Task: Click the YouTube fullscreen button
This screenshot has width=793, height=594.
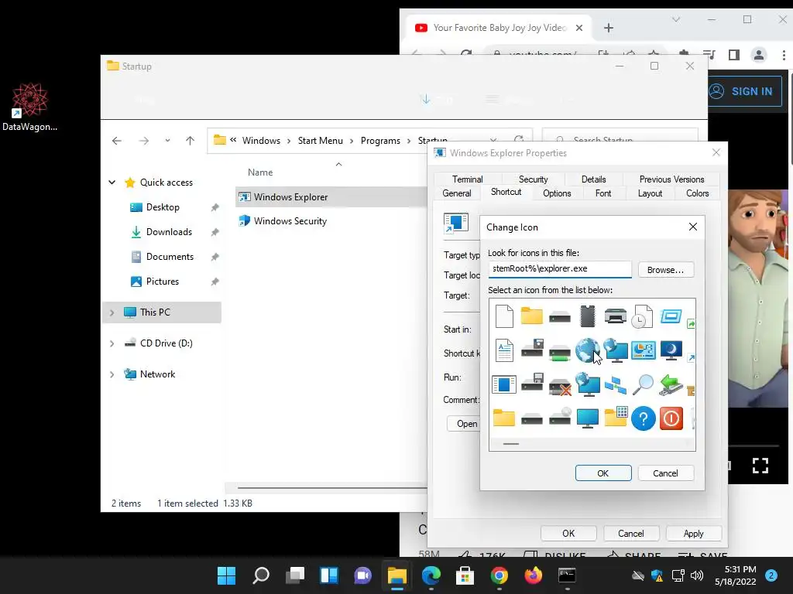Action: (x=760, y=465)
